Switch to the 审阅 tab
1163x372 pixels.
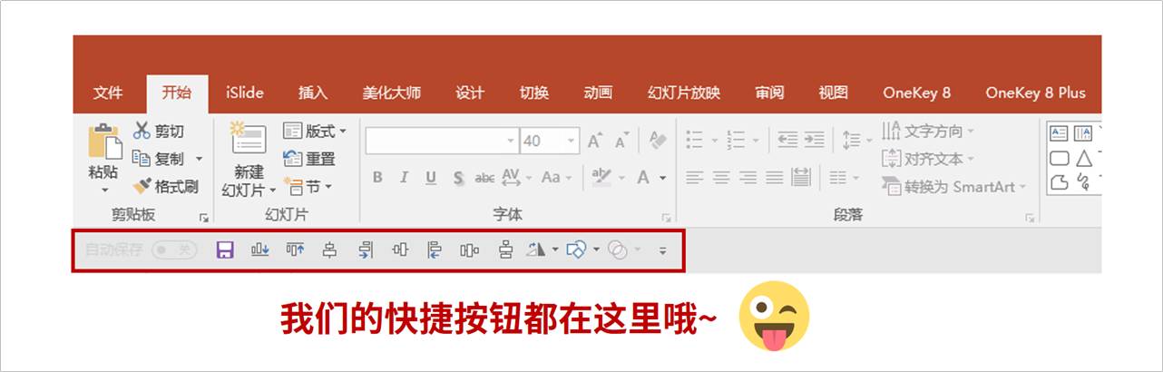[x=769, y=93]
